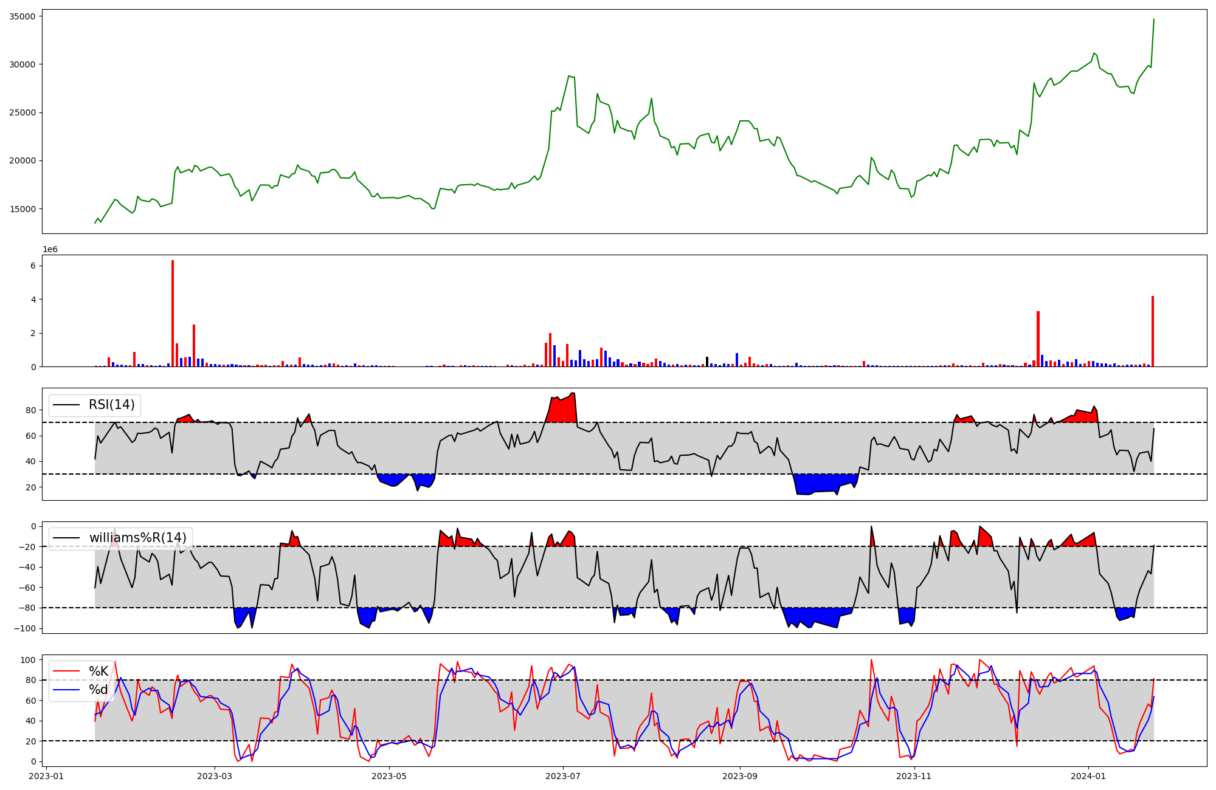The height and width of the screenshot is (790, 1216).
Task: Click the rightmost red volume bar
Action: click(x=1152, y=331)
